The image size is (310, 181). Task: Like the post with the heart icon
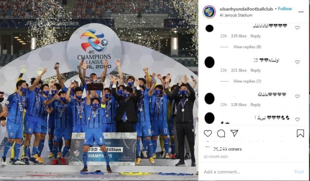pos(208,134)
